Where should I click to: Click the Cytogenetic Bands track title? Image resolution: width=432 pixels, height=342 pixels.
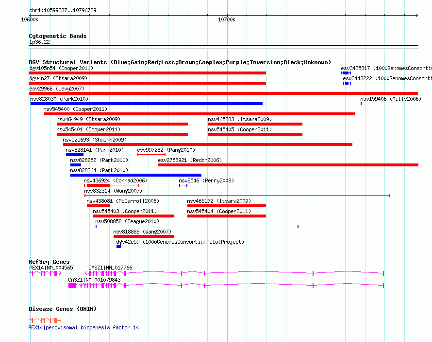58,36
